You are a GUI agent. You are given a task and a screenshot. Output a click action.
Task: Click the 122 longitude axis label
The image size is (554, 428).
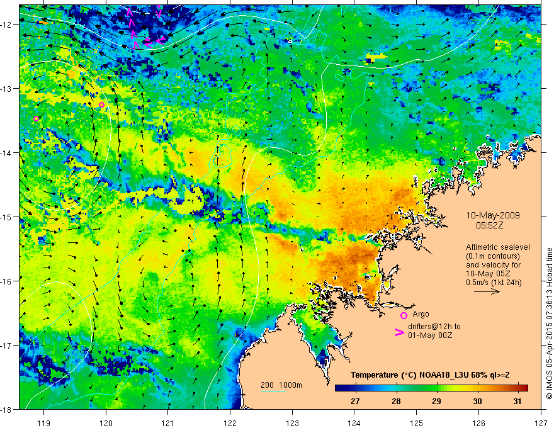click(x=230, y=423)
